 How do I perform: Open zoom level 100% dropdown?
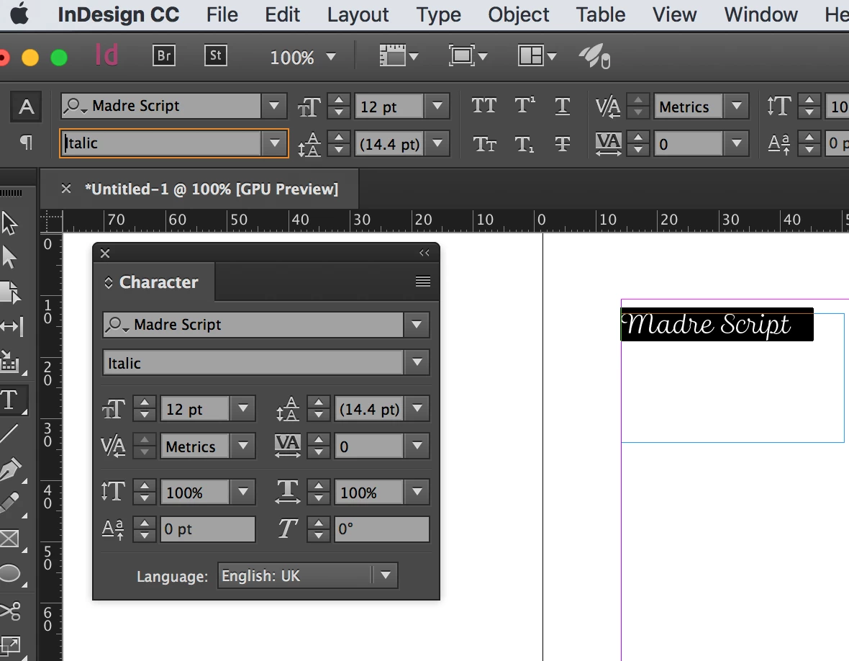pos(331,56)
